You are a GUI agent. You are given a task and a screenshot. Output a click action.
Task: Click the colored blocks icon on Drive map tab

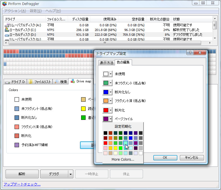click(73, 81)
